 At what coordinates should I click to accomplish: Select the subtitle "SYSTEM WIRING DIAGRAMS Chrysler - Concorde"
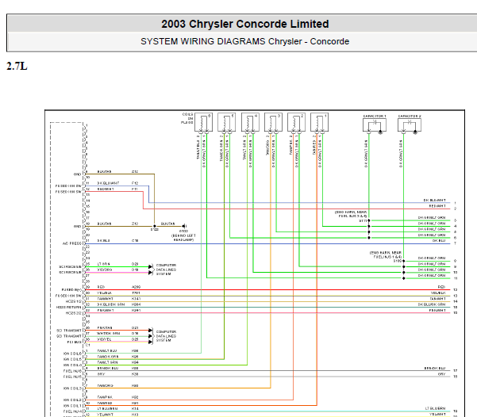coord(245,41)
